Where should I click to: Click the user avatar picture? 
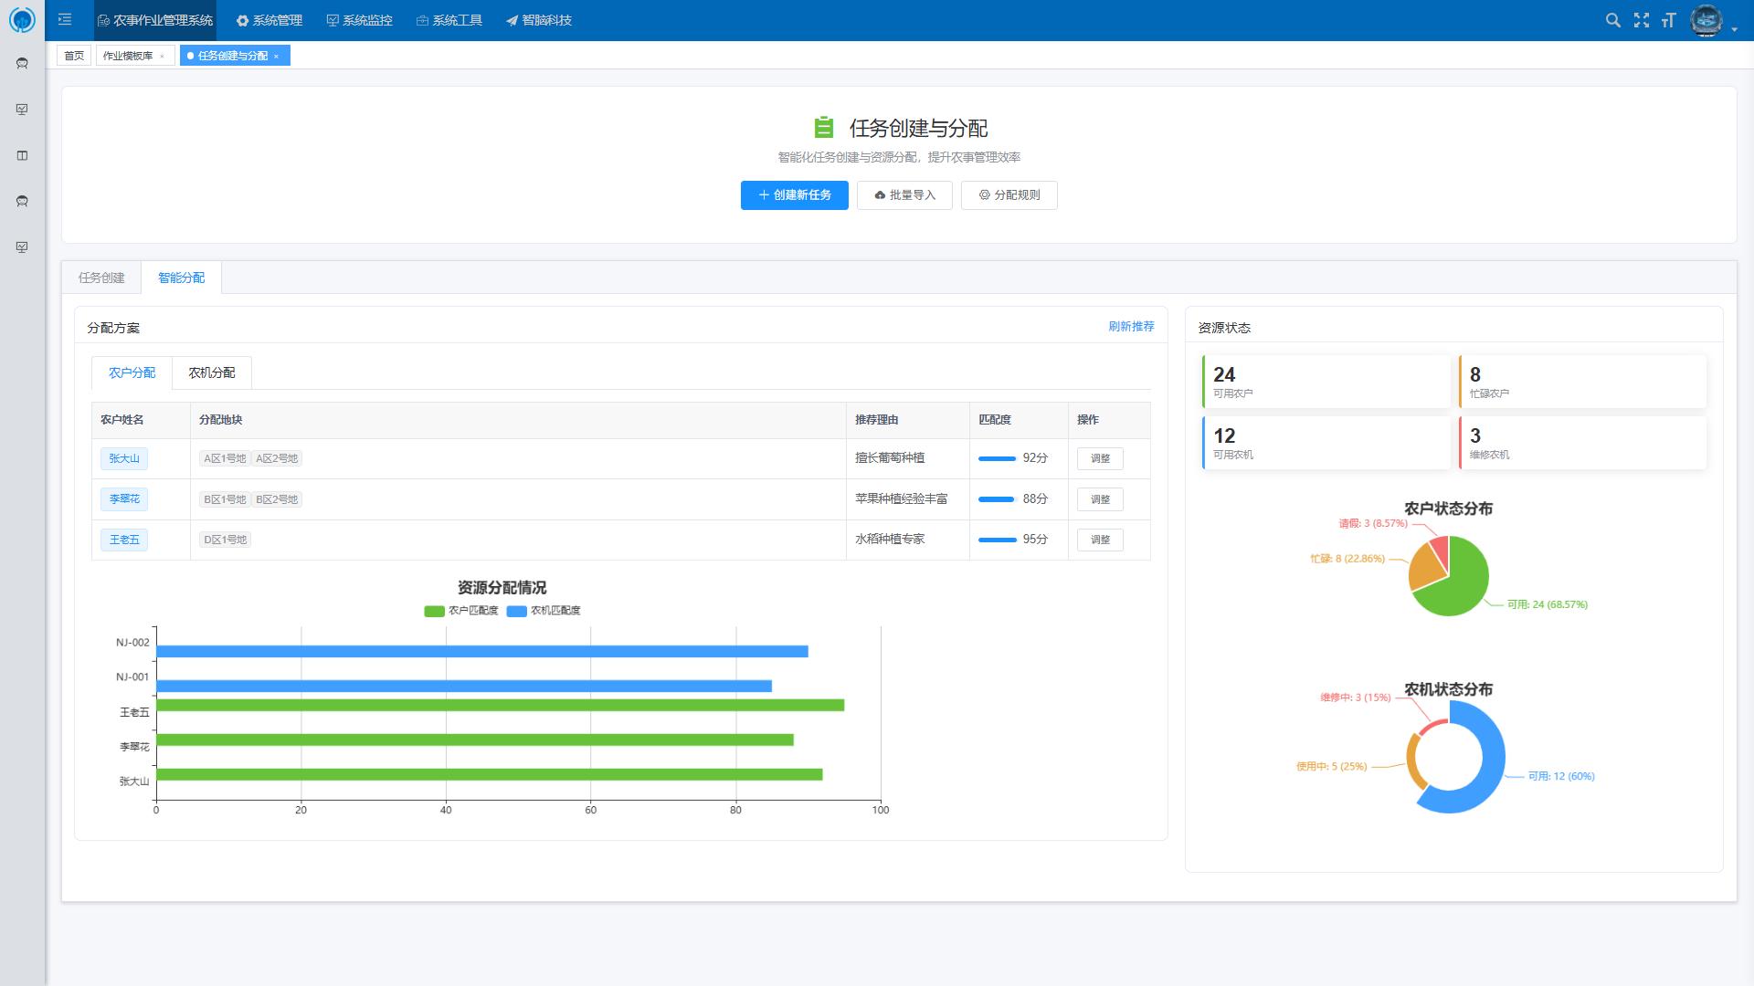click(1706, 20)
